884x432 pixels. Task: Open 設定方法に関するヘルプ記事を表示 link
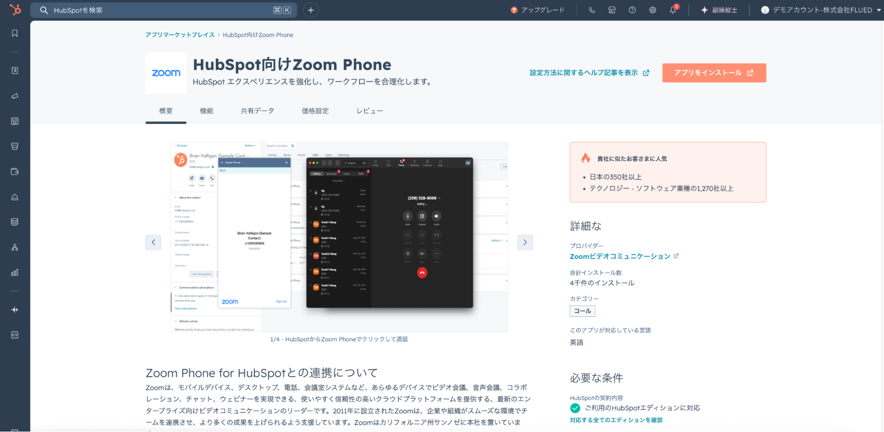click(x=589, y=73)
